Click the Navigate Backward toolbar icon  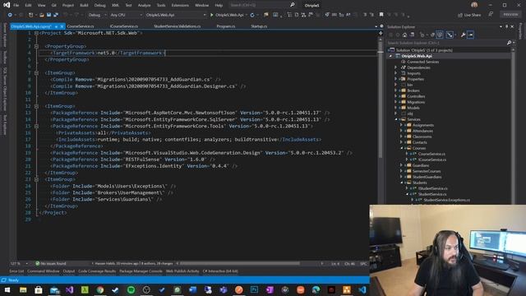[x=10, y=15]
